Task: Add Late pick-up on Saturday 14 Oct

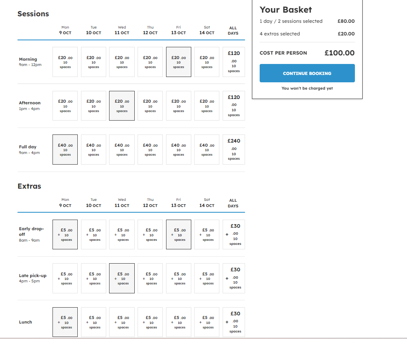Action: 207,278
